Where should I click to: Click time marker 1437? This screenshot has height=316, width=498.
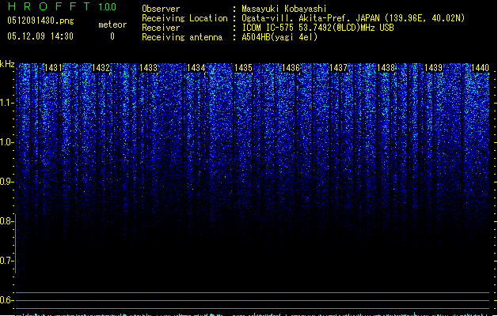[x=338, y=68]
